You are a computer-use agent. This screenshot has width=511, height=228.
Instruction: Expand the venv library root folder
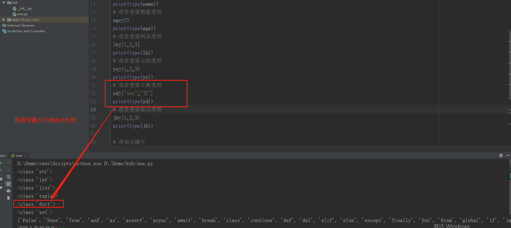point(4,19)
